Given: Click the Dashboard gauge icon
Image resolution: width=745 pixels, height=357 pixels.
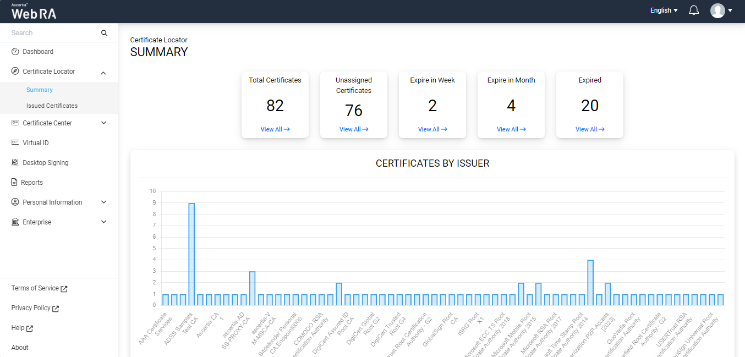Looking at the screenshot, I should tap(15, 52).
